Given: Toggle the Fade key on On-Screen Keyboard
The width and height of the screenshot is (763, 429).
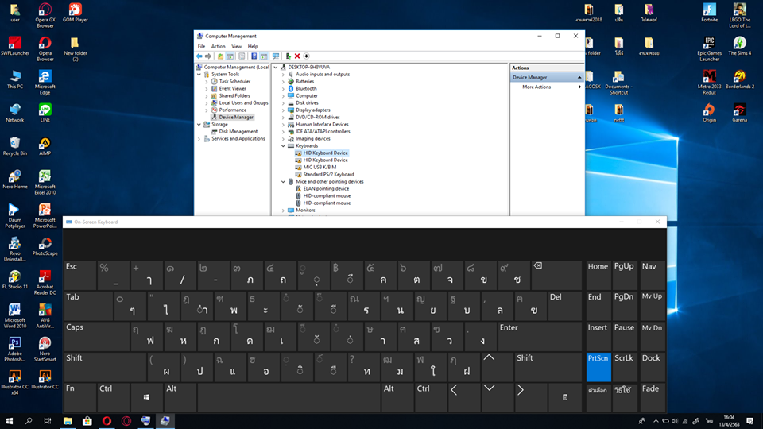Looking at the screenshot, I should point(651,397).
